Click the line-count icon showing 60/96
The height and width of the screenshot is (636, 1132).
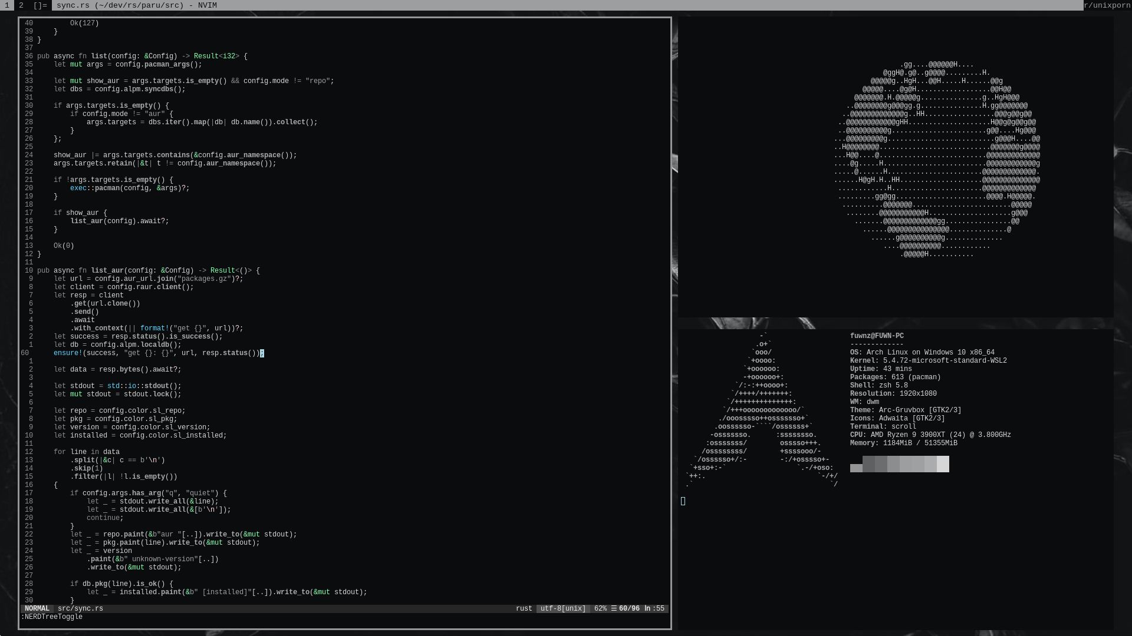click(x=627, y=608)
